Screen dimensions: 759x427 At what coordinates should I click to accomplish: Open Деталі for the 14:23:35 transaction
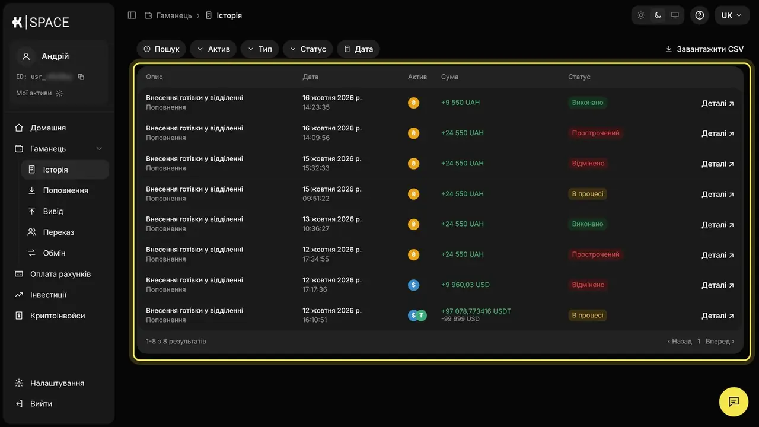pos(718,103)
